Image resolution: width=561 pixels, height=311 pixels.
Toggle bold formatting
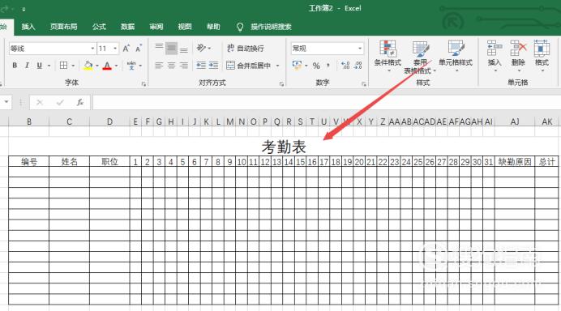(x=15, y=66)
